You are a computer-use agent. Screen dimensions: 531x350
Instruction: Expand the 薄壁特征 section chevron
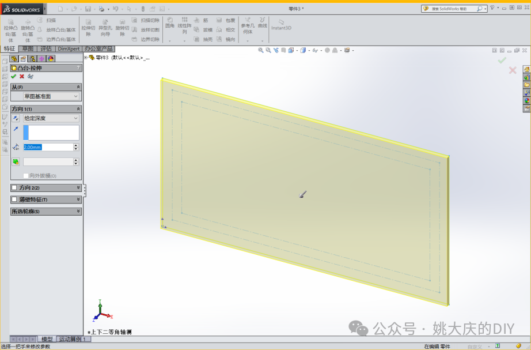tap(78, 200)
